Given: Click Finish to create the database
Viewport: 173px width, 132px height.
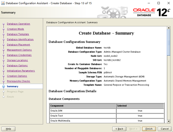Looking at the screenshot, I should coord(149,129).
